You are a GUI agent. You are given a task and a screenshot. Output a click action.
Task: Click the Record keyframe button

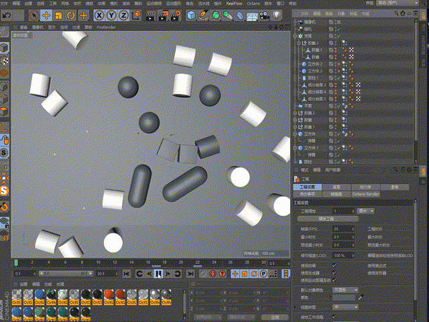click(x=203, y=274)
